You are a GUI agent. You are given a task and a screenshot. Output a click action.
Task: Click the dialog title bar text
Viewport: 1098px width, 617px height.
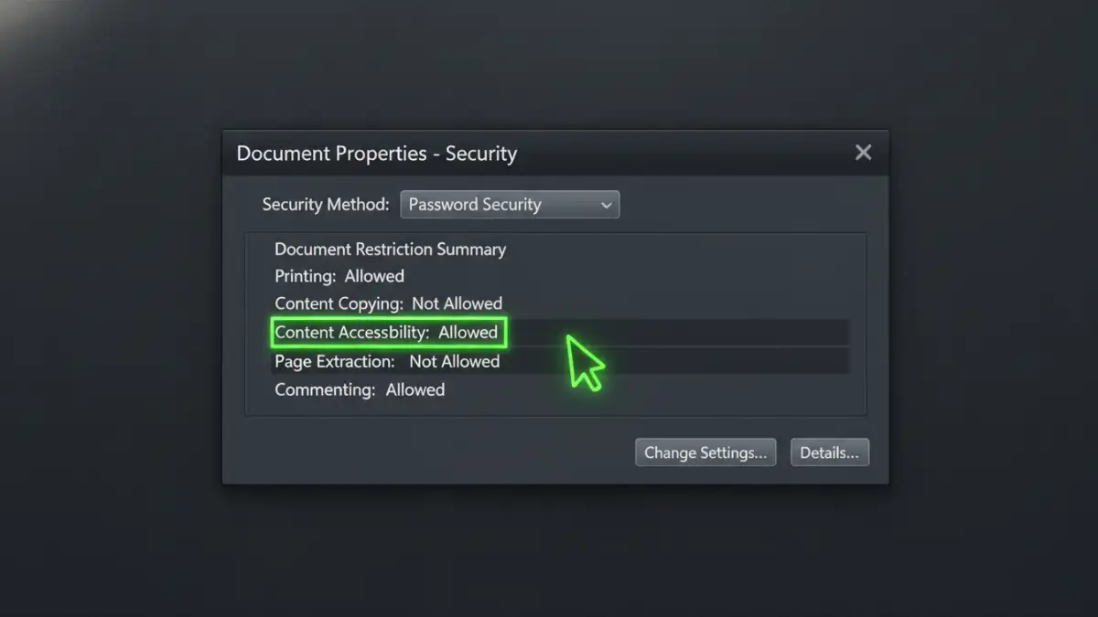coord(375,153)
